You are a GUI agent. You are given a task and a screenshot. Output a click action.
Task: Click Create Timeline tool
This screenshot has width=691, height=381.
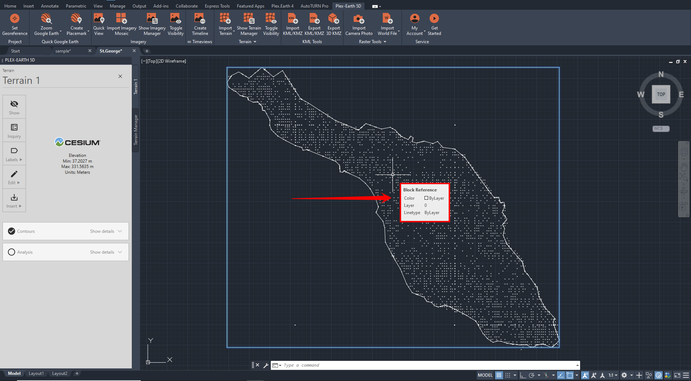[200, 24]
